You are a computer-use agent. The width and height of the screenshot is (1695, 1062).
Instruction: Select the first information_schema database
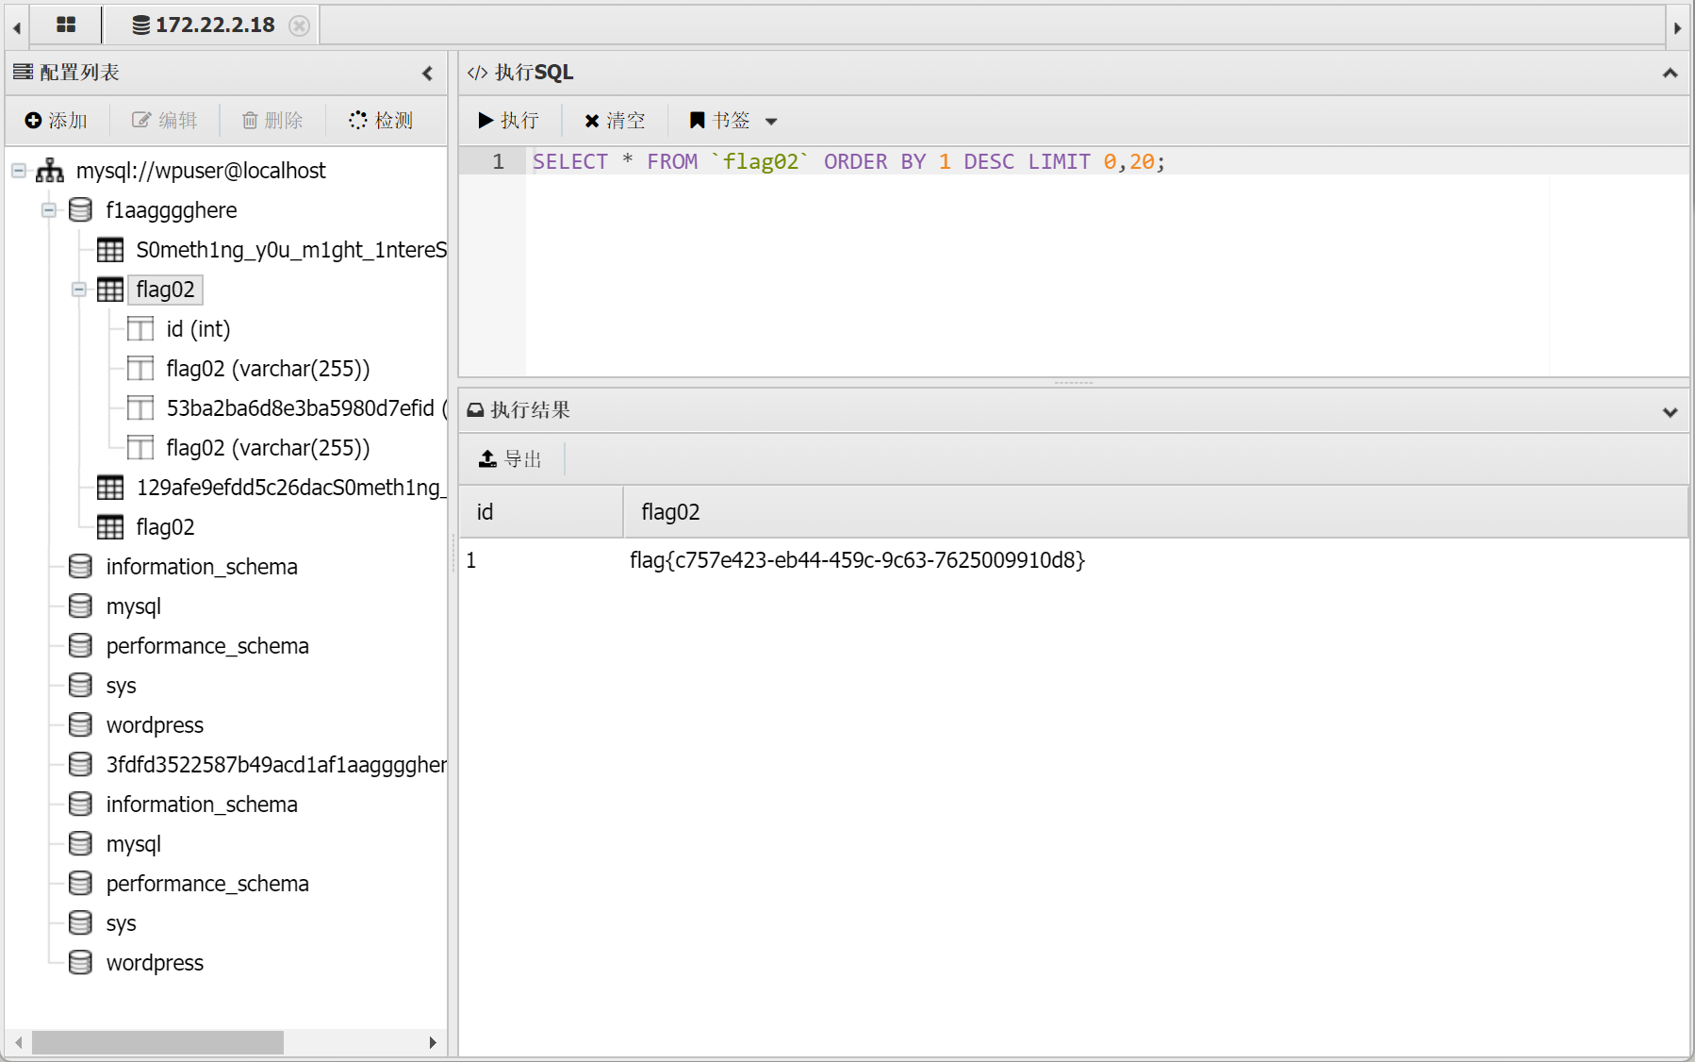click(202, 567)
